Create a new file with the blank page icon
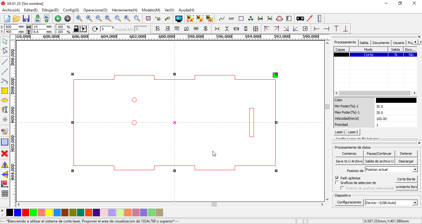Viewport: 422px width, 224px height. (x=7, y=18)
